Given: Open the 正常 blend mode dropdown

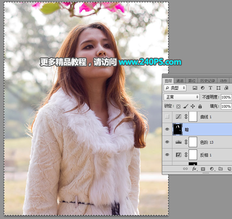Looking at the screenshot, I should click(x=181, y=97).
